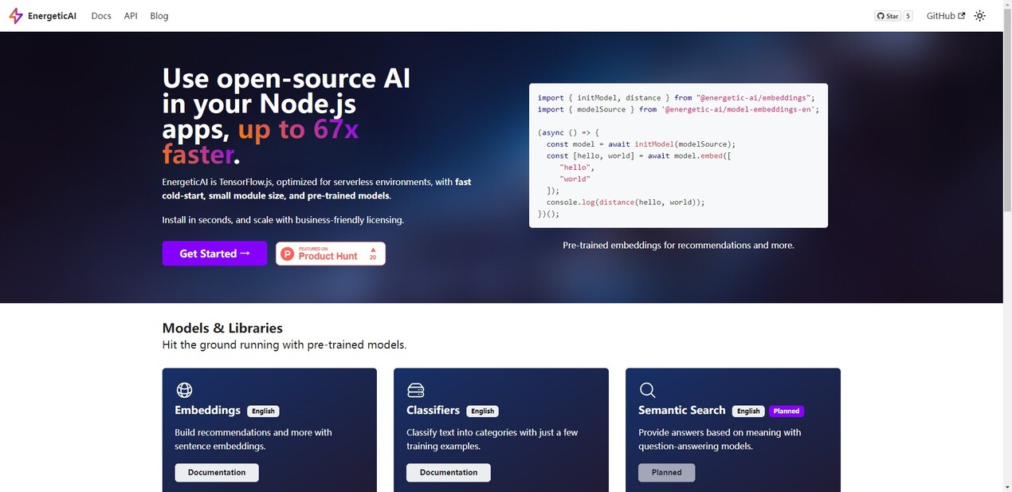Image resolution: width=1012 pixels, height=492 pixels.
Task: Open the GitHub external link
Action: tap(946, 16)
